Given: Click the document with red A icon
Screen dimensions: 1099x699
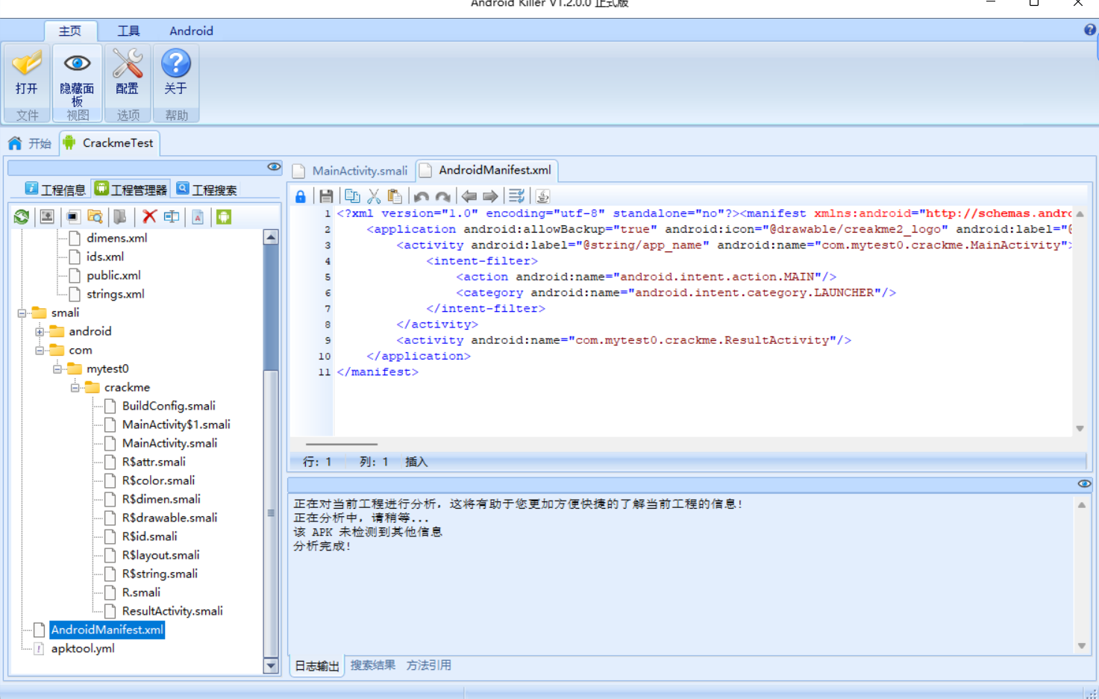Looking at the screenshot, I should 198,216.
